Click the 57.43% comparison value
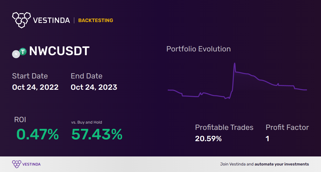 click(97, 134)
